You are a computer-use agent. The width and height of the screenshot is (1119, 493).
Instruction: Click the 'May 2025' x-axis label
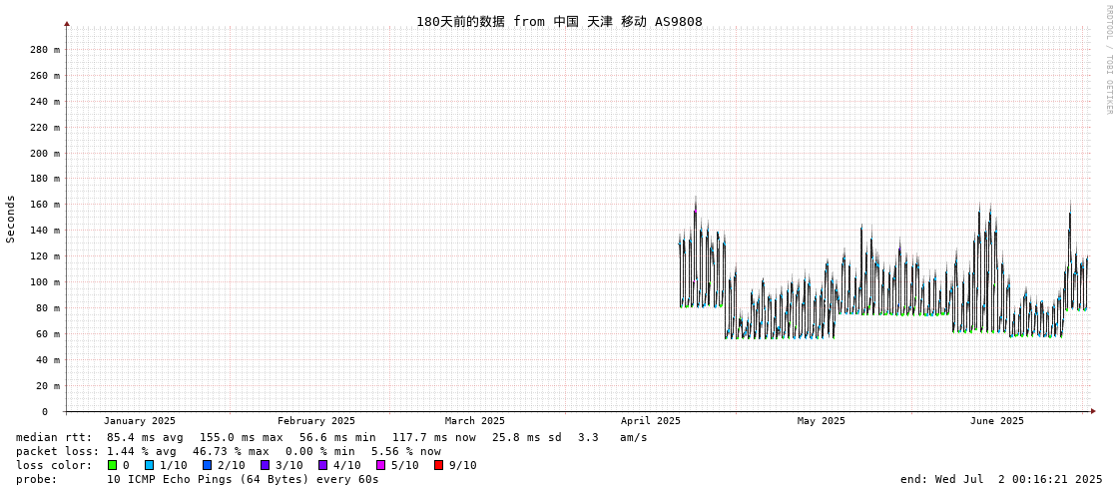[x=821, y=421]
